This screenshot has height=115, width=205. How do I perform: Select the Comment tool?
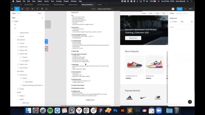[46, 9]
